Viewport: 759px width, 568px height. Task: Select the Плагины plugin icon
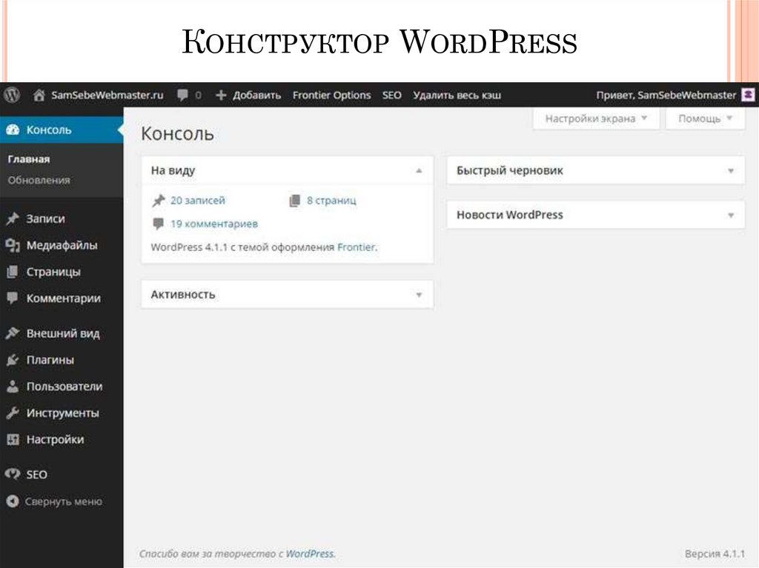13,360
